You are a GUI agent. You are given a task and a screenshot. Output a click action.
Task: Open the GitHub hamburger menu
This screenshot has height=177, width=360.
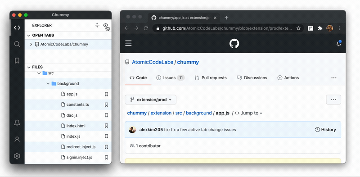(x=128, y=43)
